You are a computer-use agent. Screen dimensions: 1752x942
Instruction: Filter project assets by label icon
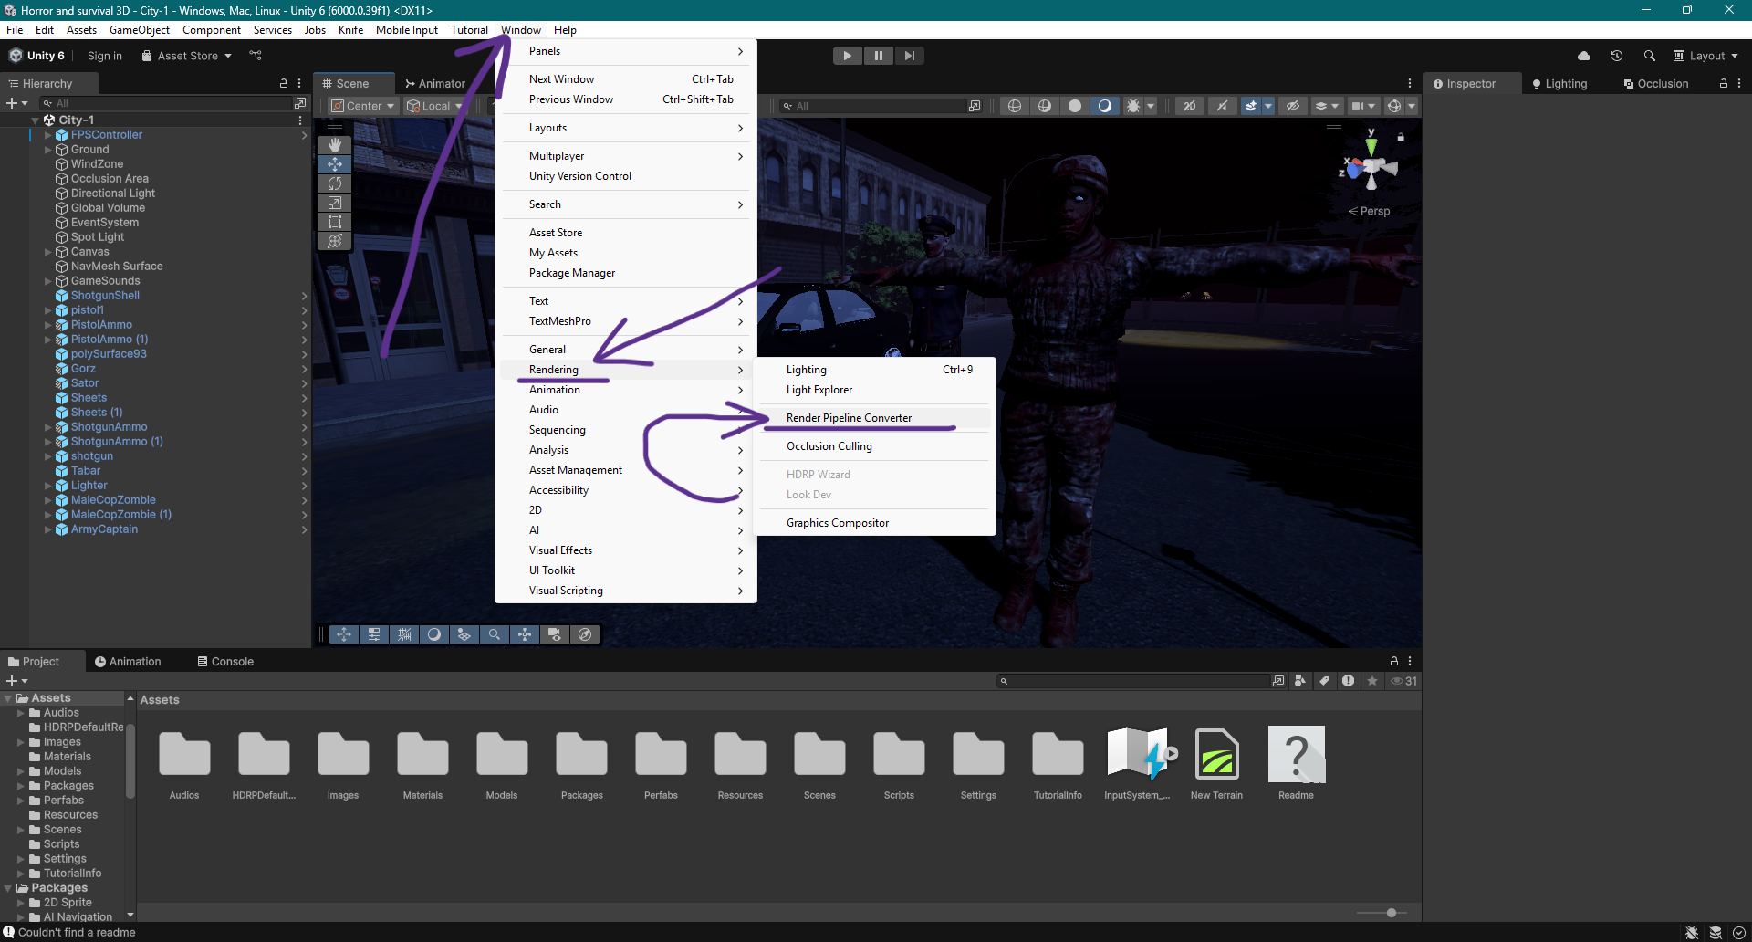click(x=1324, y=681)
